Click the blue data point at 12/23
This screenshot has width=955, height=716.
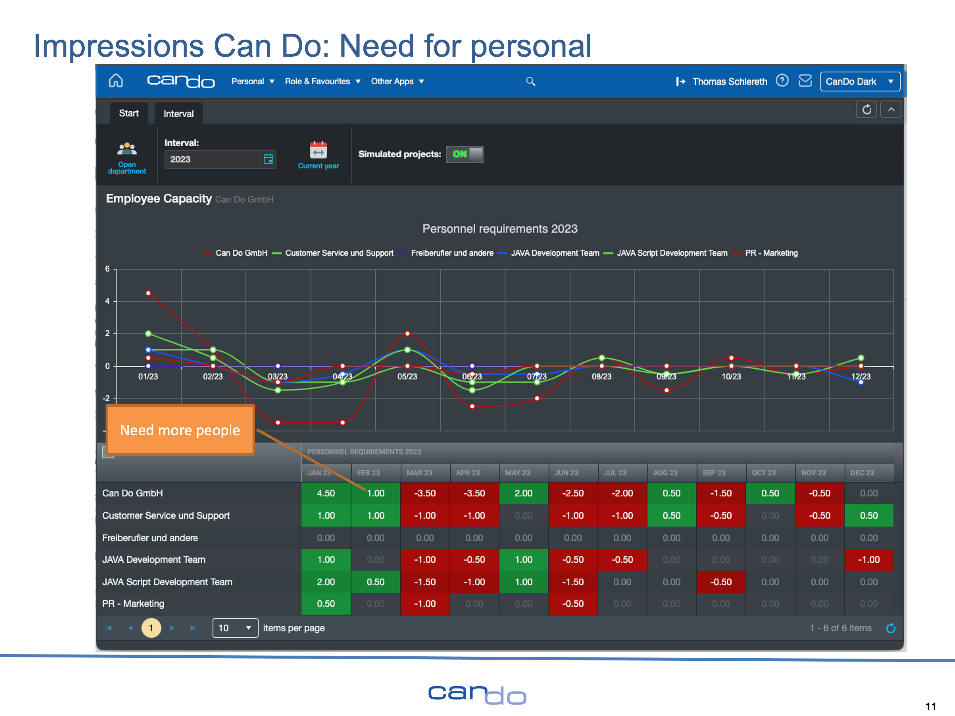coord(861,382)
